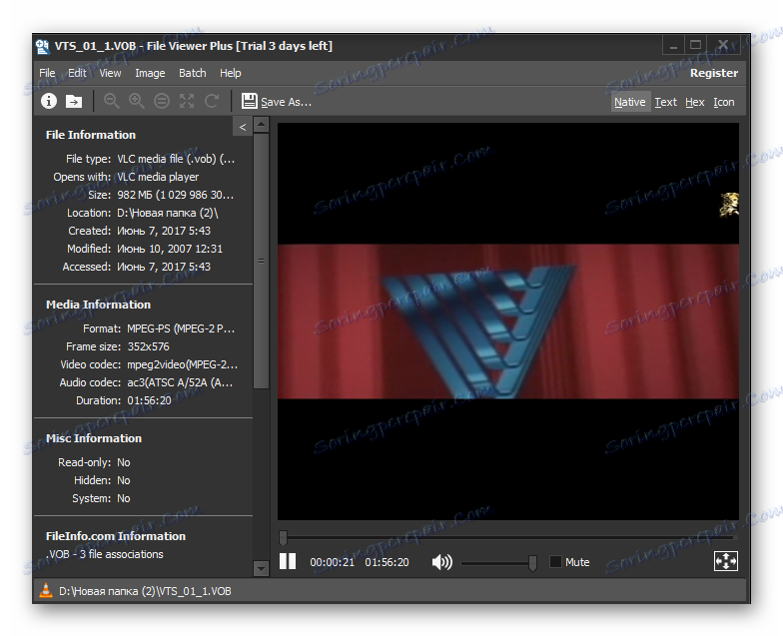Click the video seek bar handle
Viewport: 783px width, 636px height.
284,537
